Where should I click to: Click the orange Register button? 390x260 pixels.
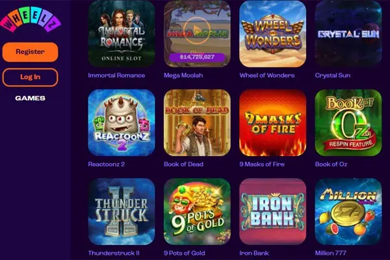pyautogui.click(x=30, y=52)
